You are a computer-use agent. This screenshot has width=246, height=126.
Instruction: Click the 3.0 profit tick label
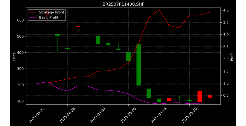tap(226, 35)
